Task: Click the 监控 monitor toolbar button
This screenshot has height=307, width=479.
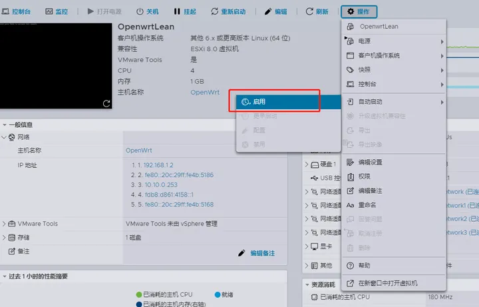Action: coord(57,11)
